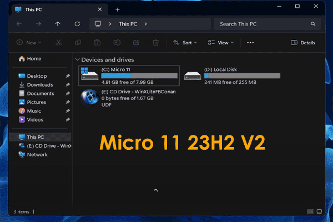Open the Sort dropdown menu
The width and height of the screenshot is (333, 222).
[x=185, y=43]
